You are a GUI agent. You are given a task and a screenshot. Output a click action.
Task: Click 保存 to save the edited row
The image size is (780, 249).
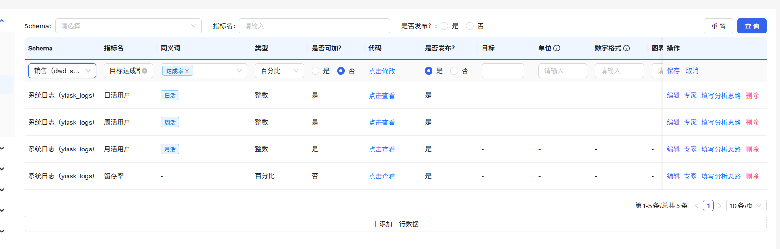point(673,71)
